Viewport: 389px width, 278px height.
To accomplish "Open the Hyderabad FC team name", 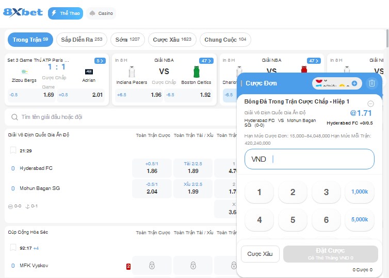I will click(36, 168).
